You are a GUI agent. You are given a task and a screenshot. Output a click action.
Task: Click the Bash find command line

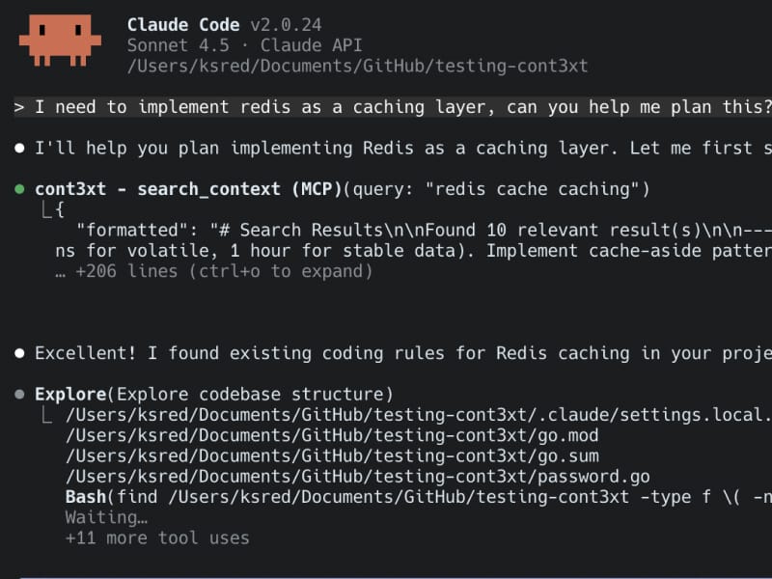(415, 497)
